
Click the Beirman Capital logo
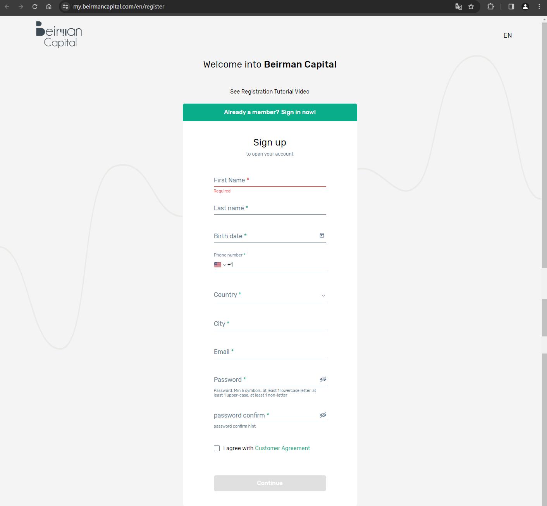pos(59,35)
